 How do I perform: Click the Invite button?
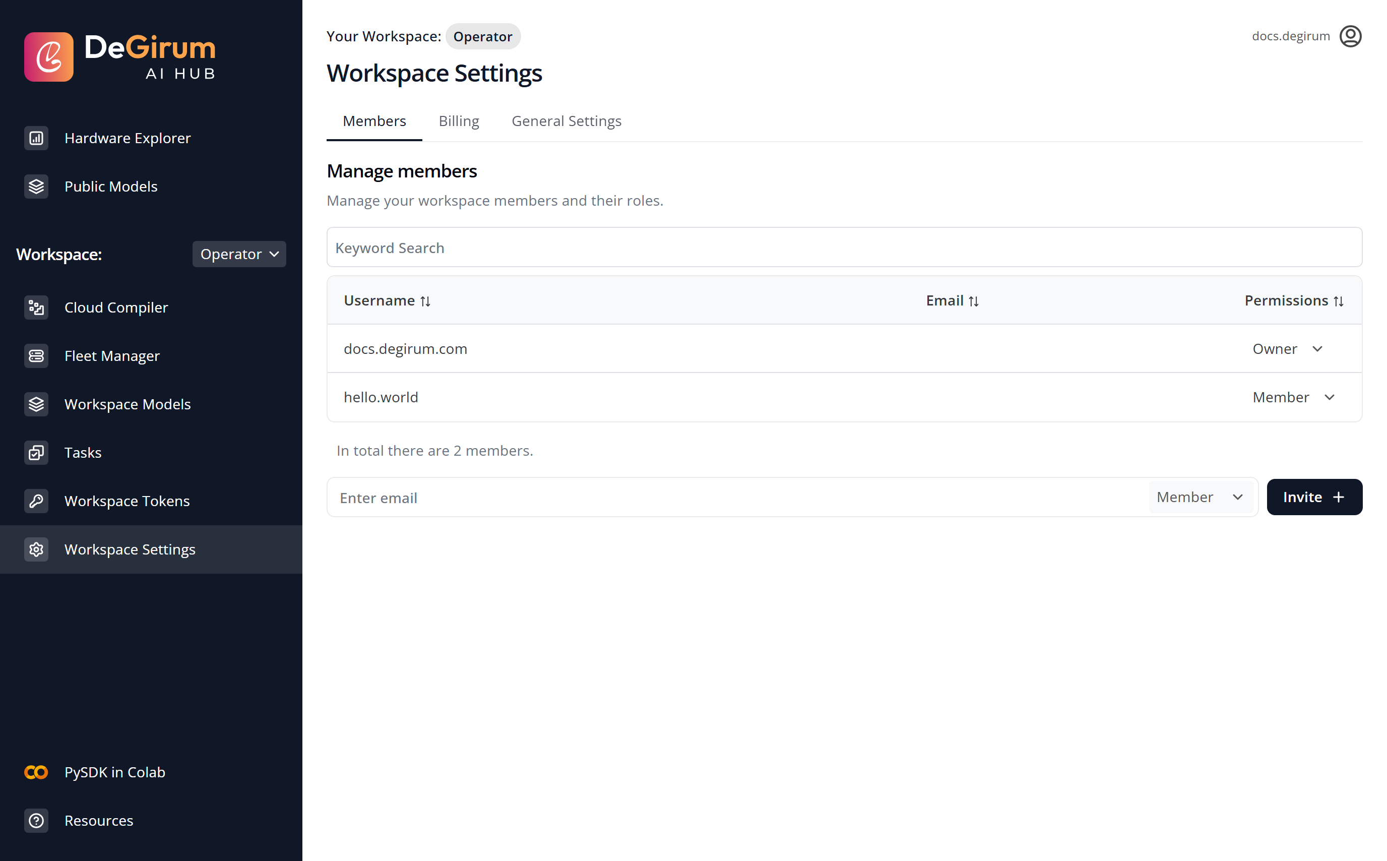point(1313,497)
